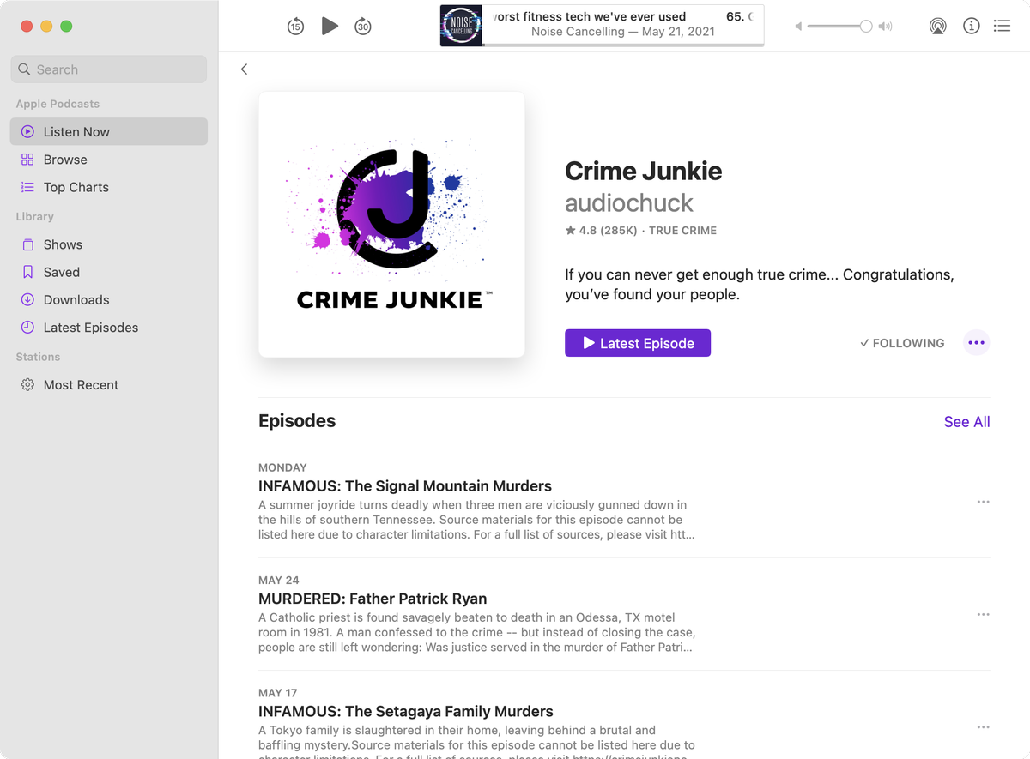The height and width of the screenshot is (759, 1030).
Task: Open Latest Episodes from the Library
Action: click(92, 327)
